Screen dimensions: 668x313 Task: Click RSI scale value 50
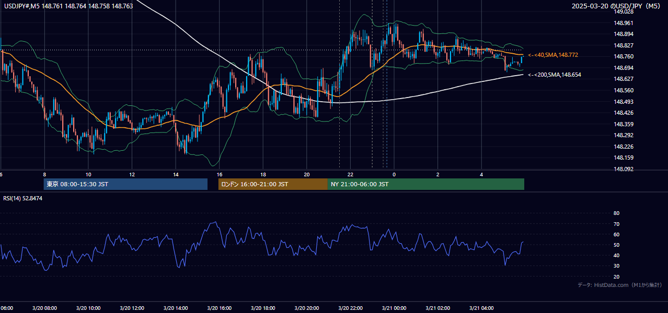click(616, 245)
